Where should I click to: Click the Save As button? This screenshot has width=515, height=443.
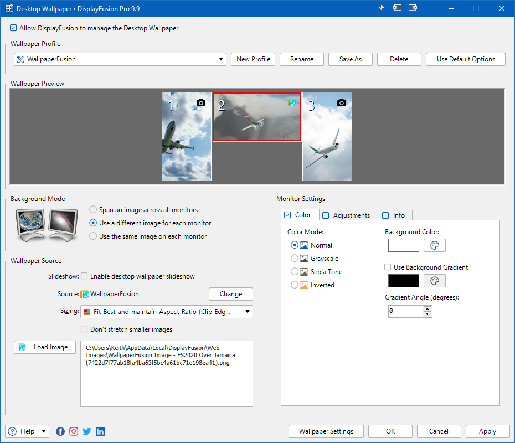[x=351, y=59]
